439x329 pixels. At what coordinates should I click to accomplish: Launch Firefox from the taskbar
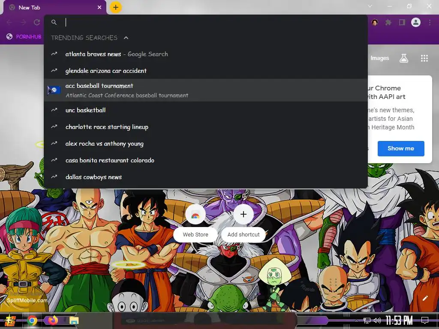tap(53, 320)
